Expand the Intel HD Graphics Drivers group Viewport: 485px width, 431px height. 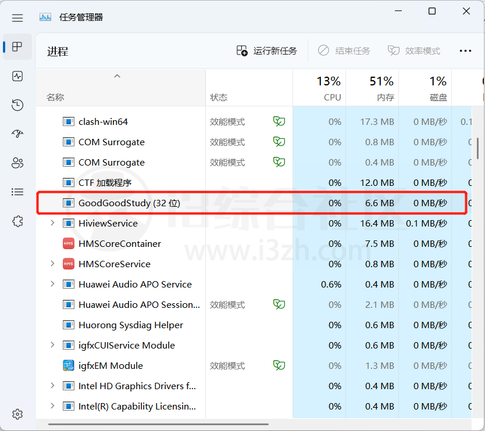(52, 386)
